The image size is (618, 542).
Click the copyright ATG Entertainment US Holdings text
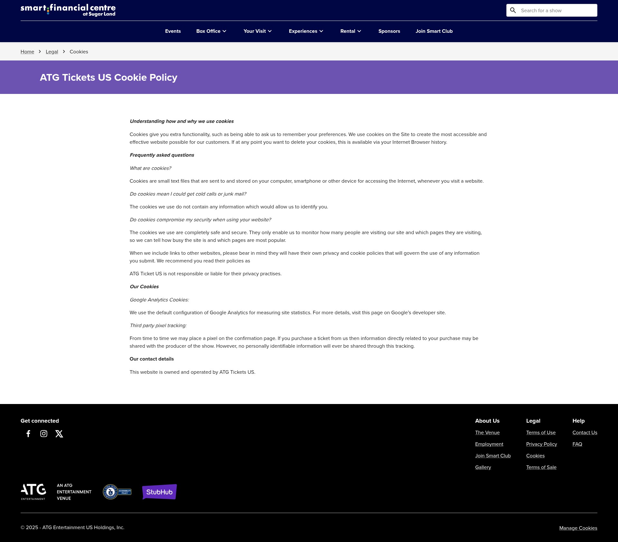tap(72, 528)
